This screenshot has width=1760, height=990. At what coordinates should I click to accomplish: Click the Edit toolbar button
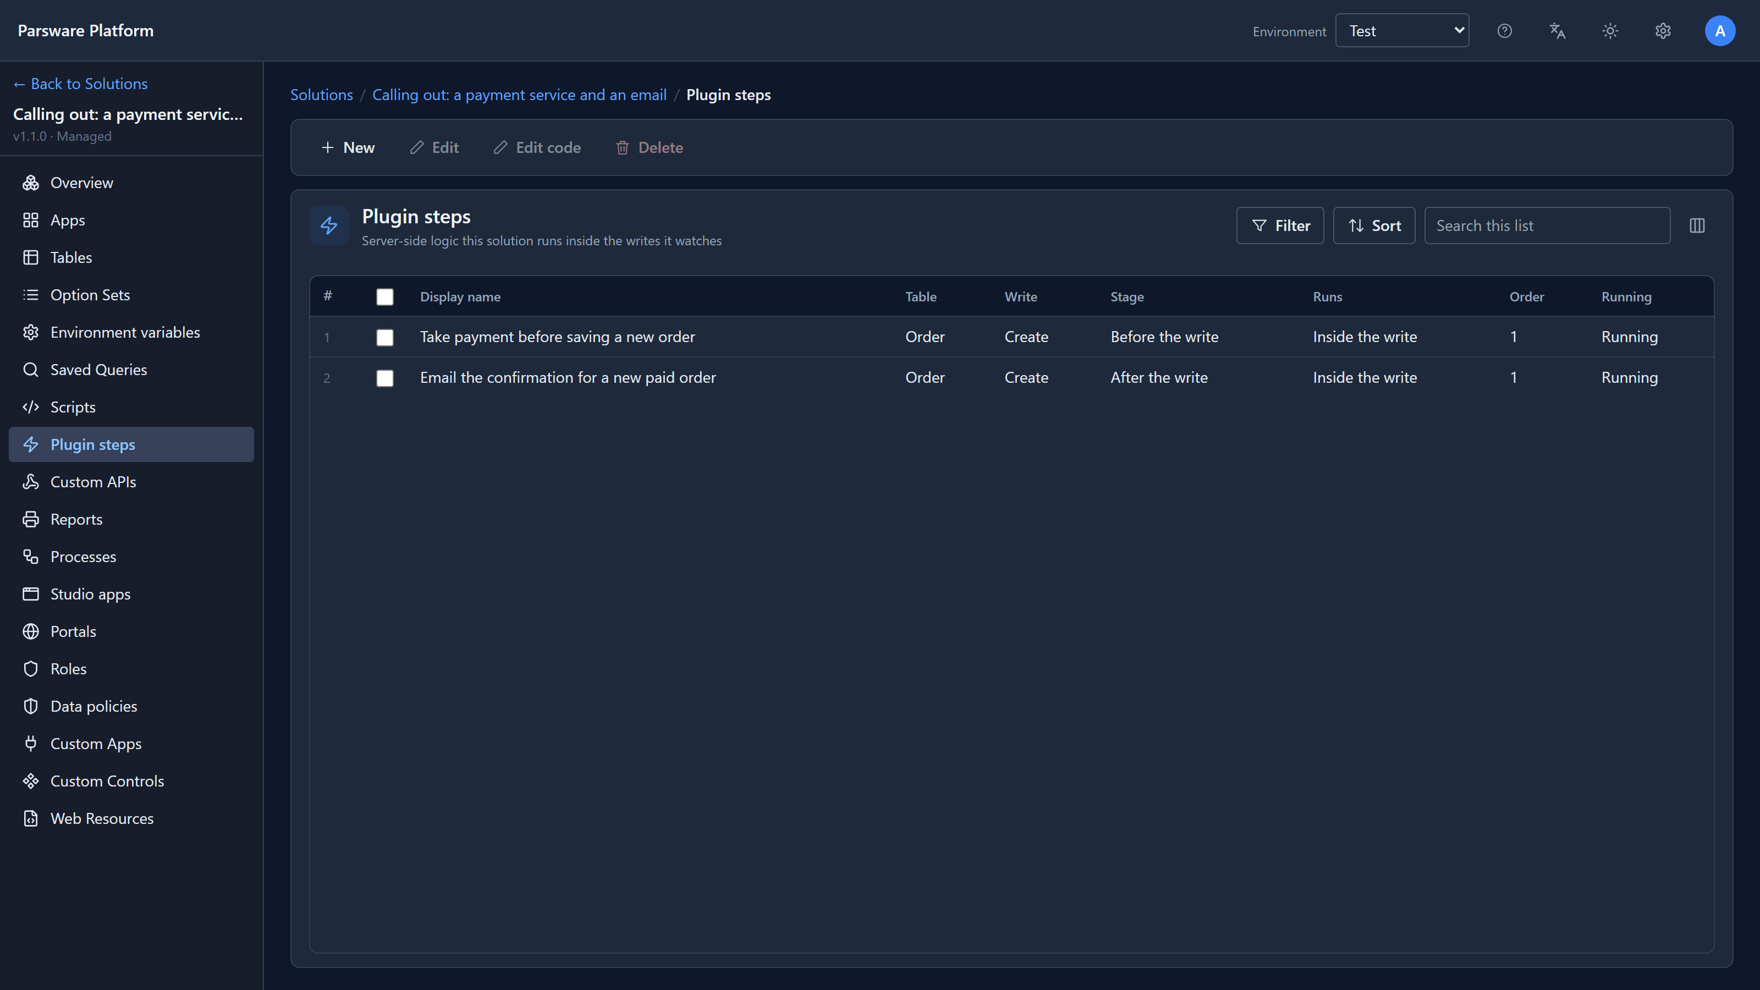click(x=434, y=147)
